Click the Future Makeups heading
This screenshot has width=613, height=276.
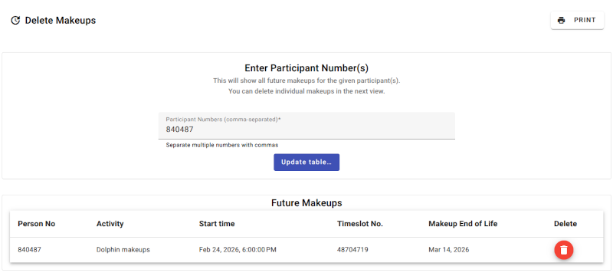[306, 203]
